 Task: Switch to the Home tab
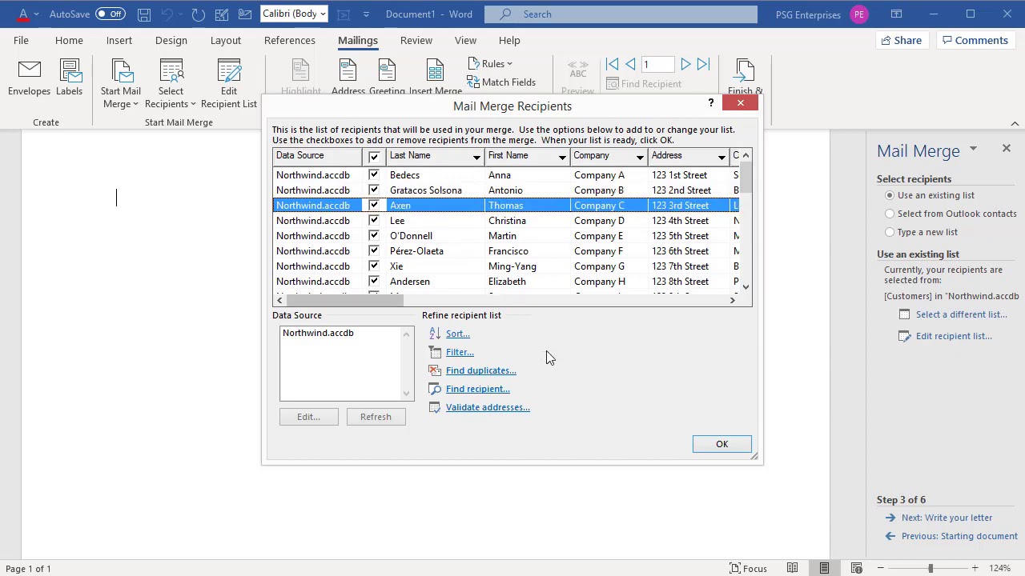[69, 40]
